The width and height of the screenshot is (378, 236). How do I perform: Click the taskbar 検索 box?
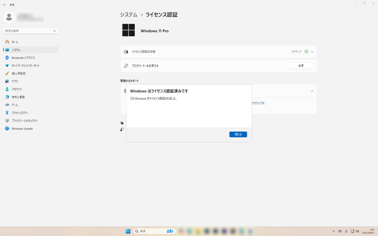point(154,231)
